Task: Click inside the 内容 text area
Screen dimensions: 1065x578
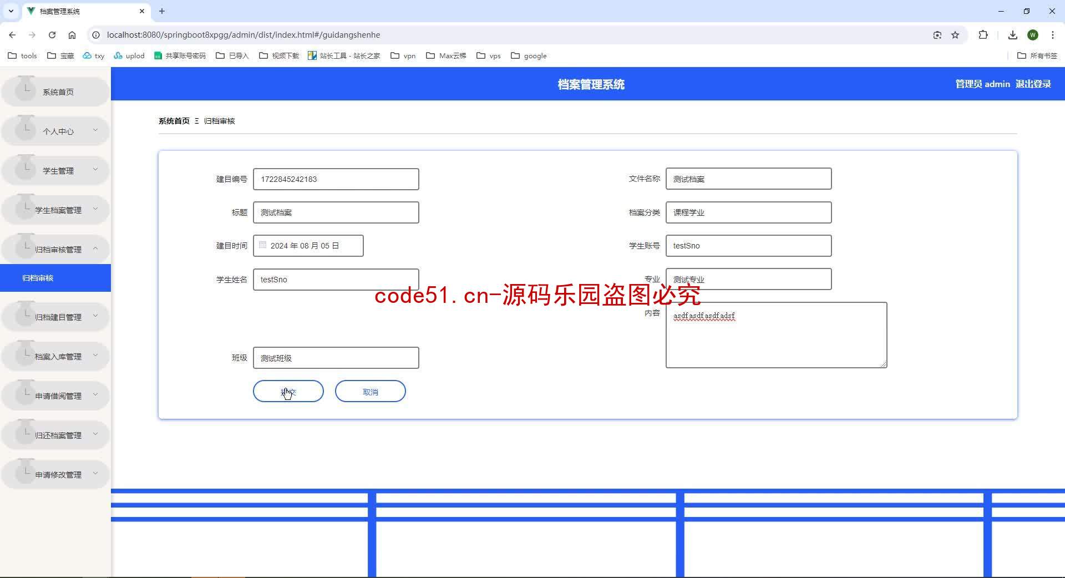Action: click(777, 335)
